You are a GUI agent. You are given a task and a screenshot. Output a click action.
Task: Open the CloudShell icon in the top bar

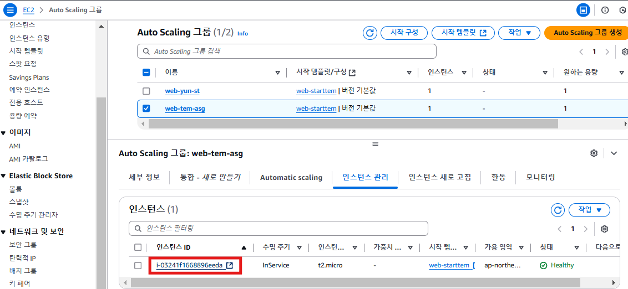[x=583, y=10]
